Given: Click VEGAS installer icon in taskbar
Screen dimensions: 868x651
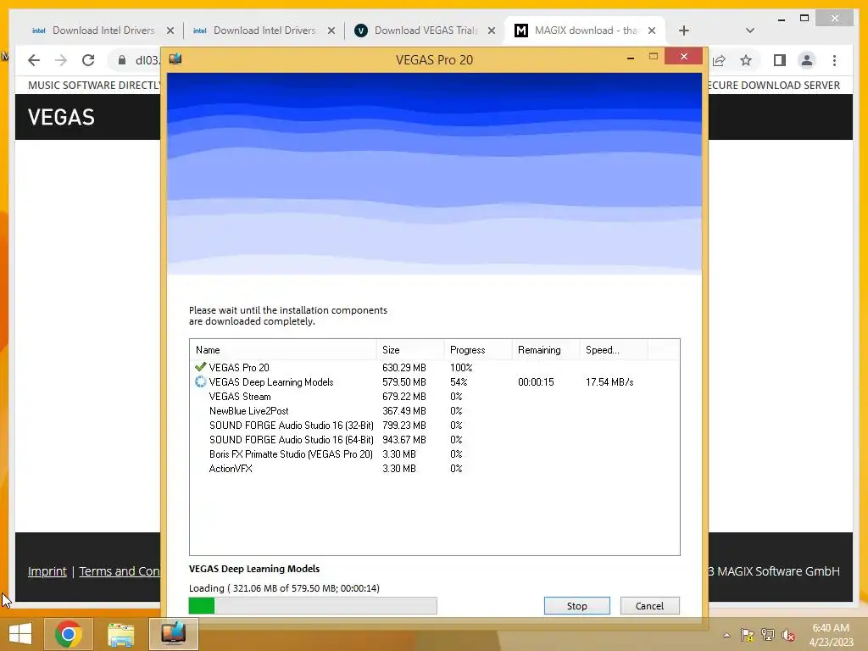Looking at the screenshot, I should pos(173,633).
